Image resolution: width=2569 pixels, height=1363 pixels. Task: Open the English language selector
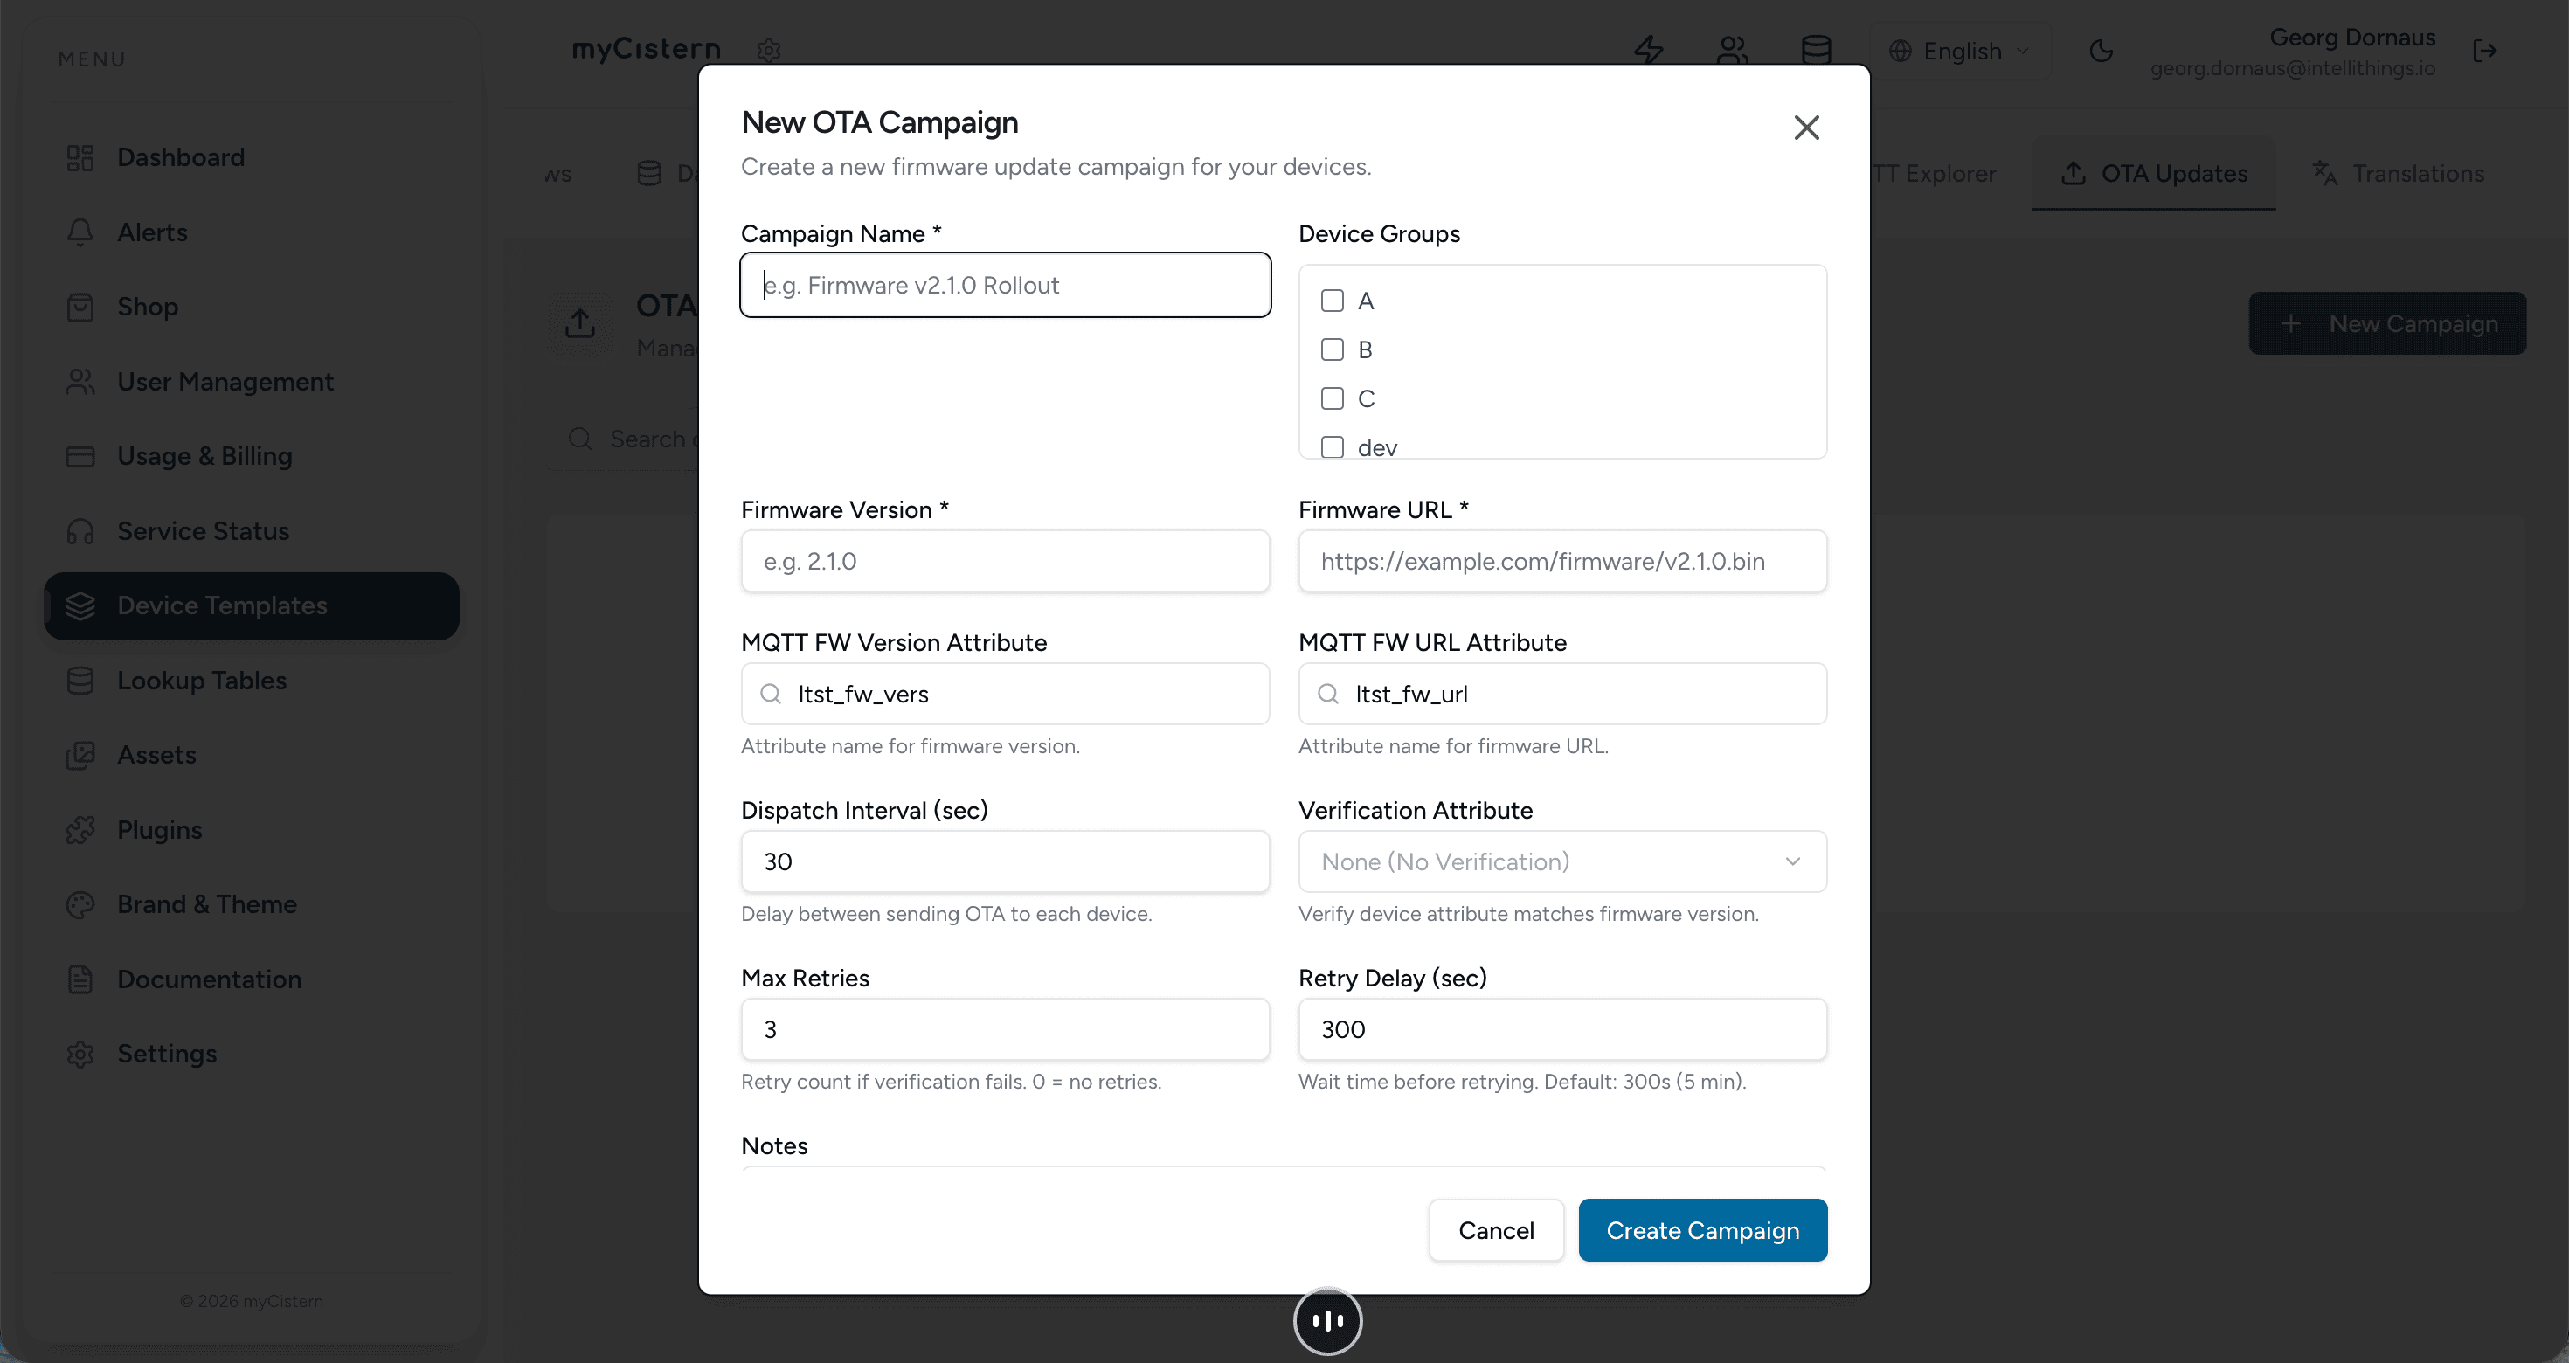tap(1960, 51)
